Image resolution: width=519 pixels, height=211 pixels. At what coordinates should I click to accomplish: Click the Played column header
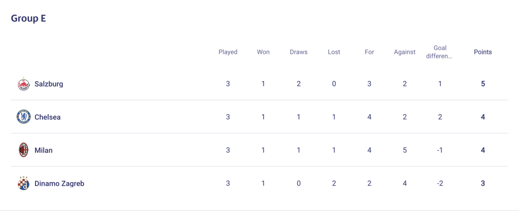click(x=228, y=52)
